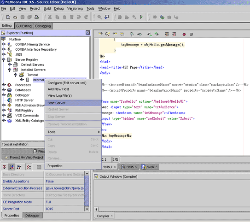250x222 pixels.
Task: Expand the Default Servers node
Action: [10, 64]
